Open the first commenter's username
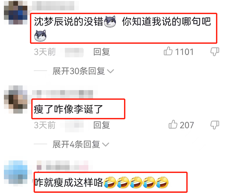Screen dimensions: 228x193 [x=55, y=6]
